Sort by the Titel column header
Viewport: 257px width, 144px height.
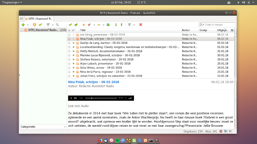click(x=130, y=30)
